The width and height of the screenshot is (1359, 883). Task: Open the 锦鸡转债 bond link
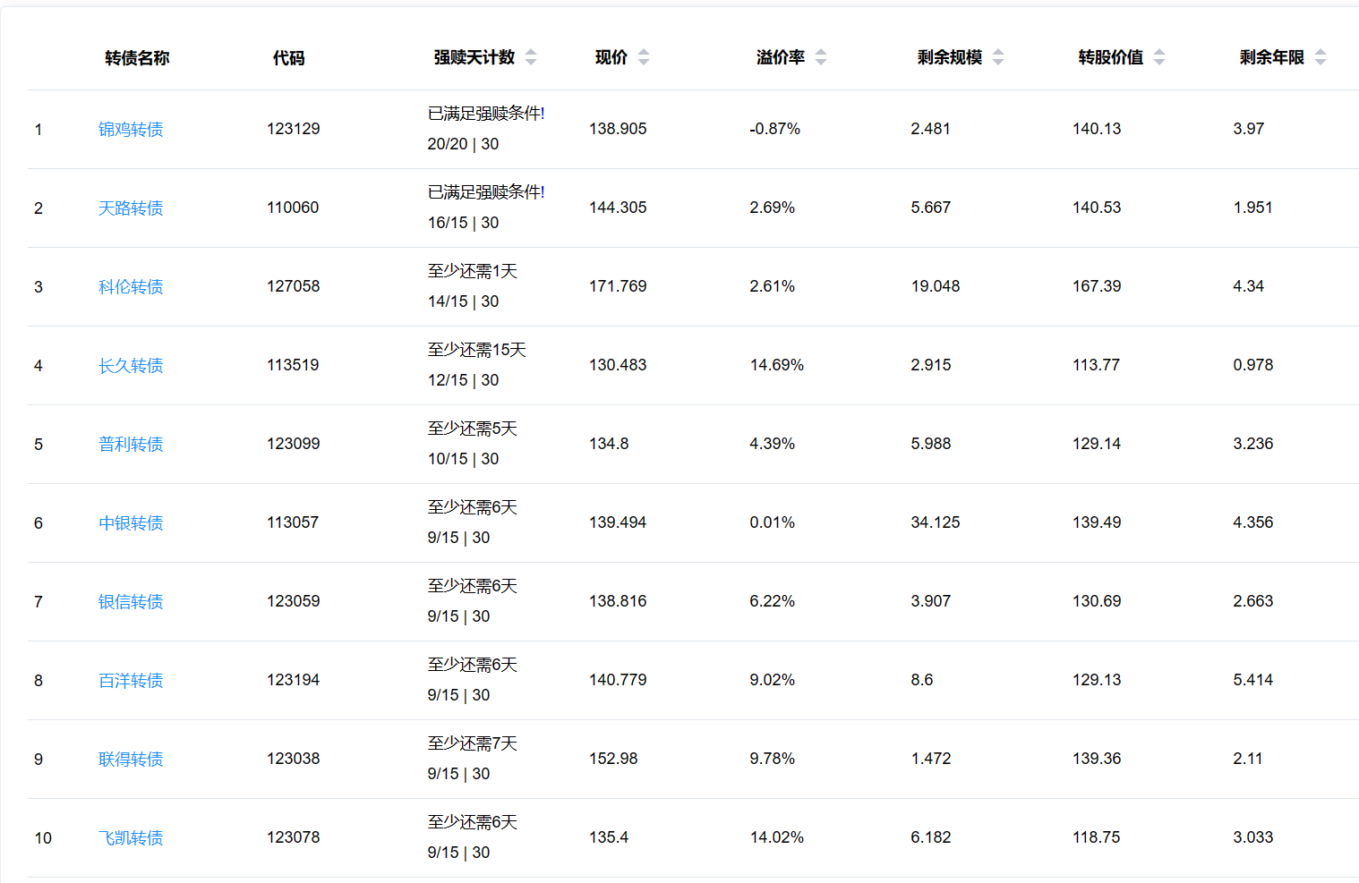tap(131, 130)
